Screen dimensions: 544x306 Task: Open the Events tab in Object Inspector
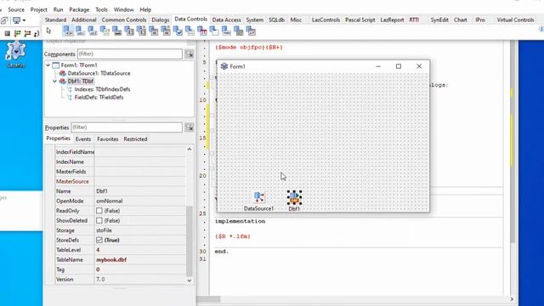(83, 139)
